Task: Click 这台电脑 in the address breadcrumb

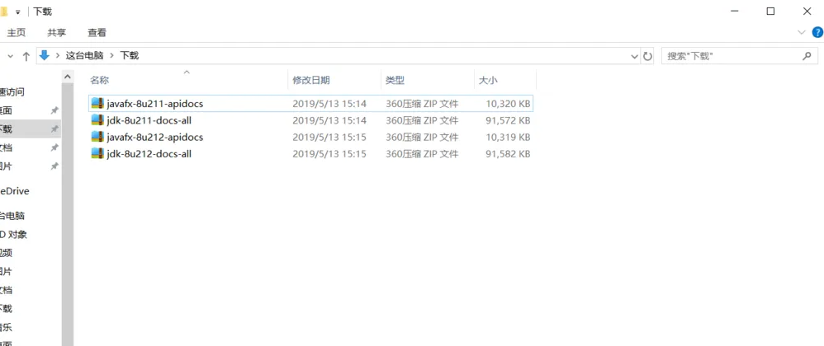Action: (84, 56)
